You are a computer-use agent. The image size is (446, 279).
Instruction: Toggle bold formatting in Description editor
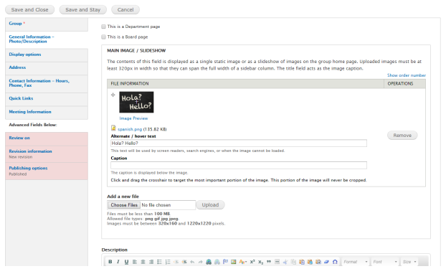pos(110,262)
